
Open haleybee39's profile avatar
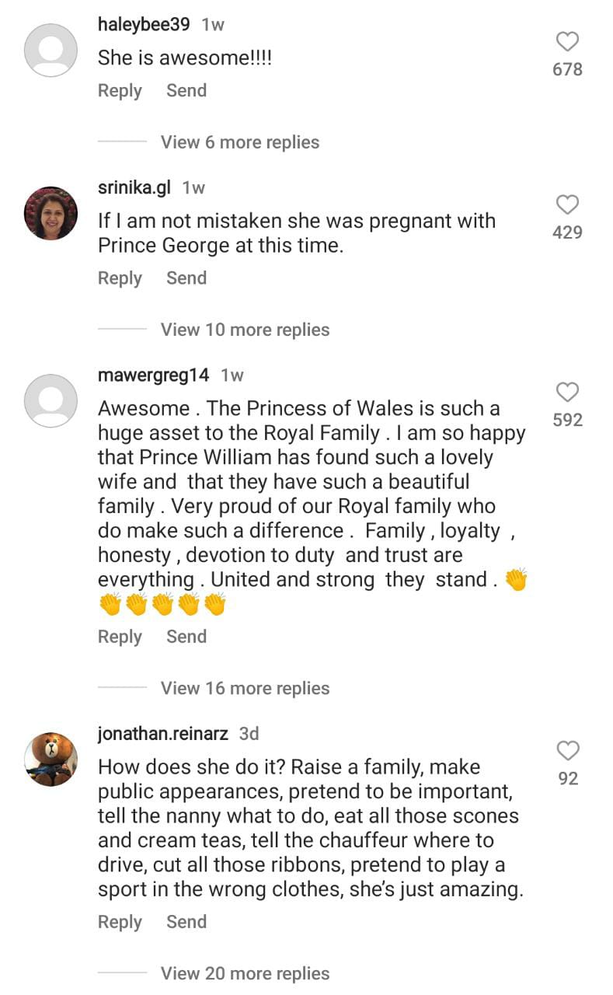[51, 51]
